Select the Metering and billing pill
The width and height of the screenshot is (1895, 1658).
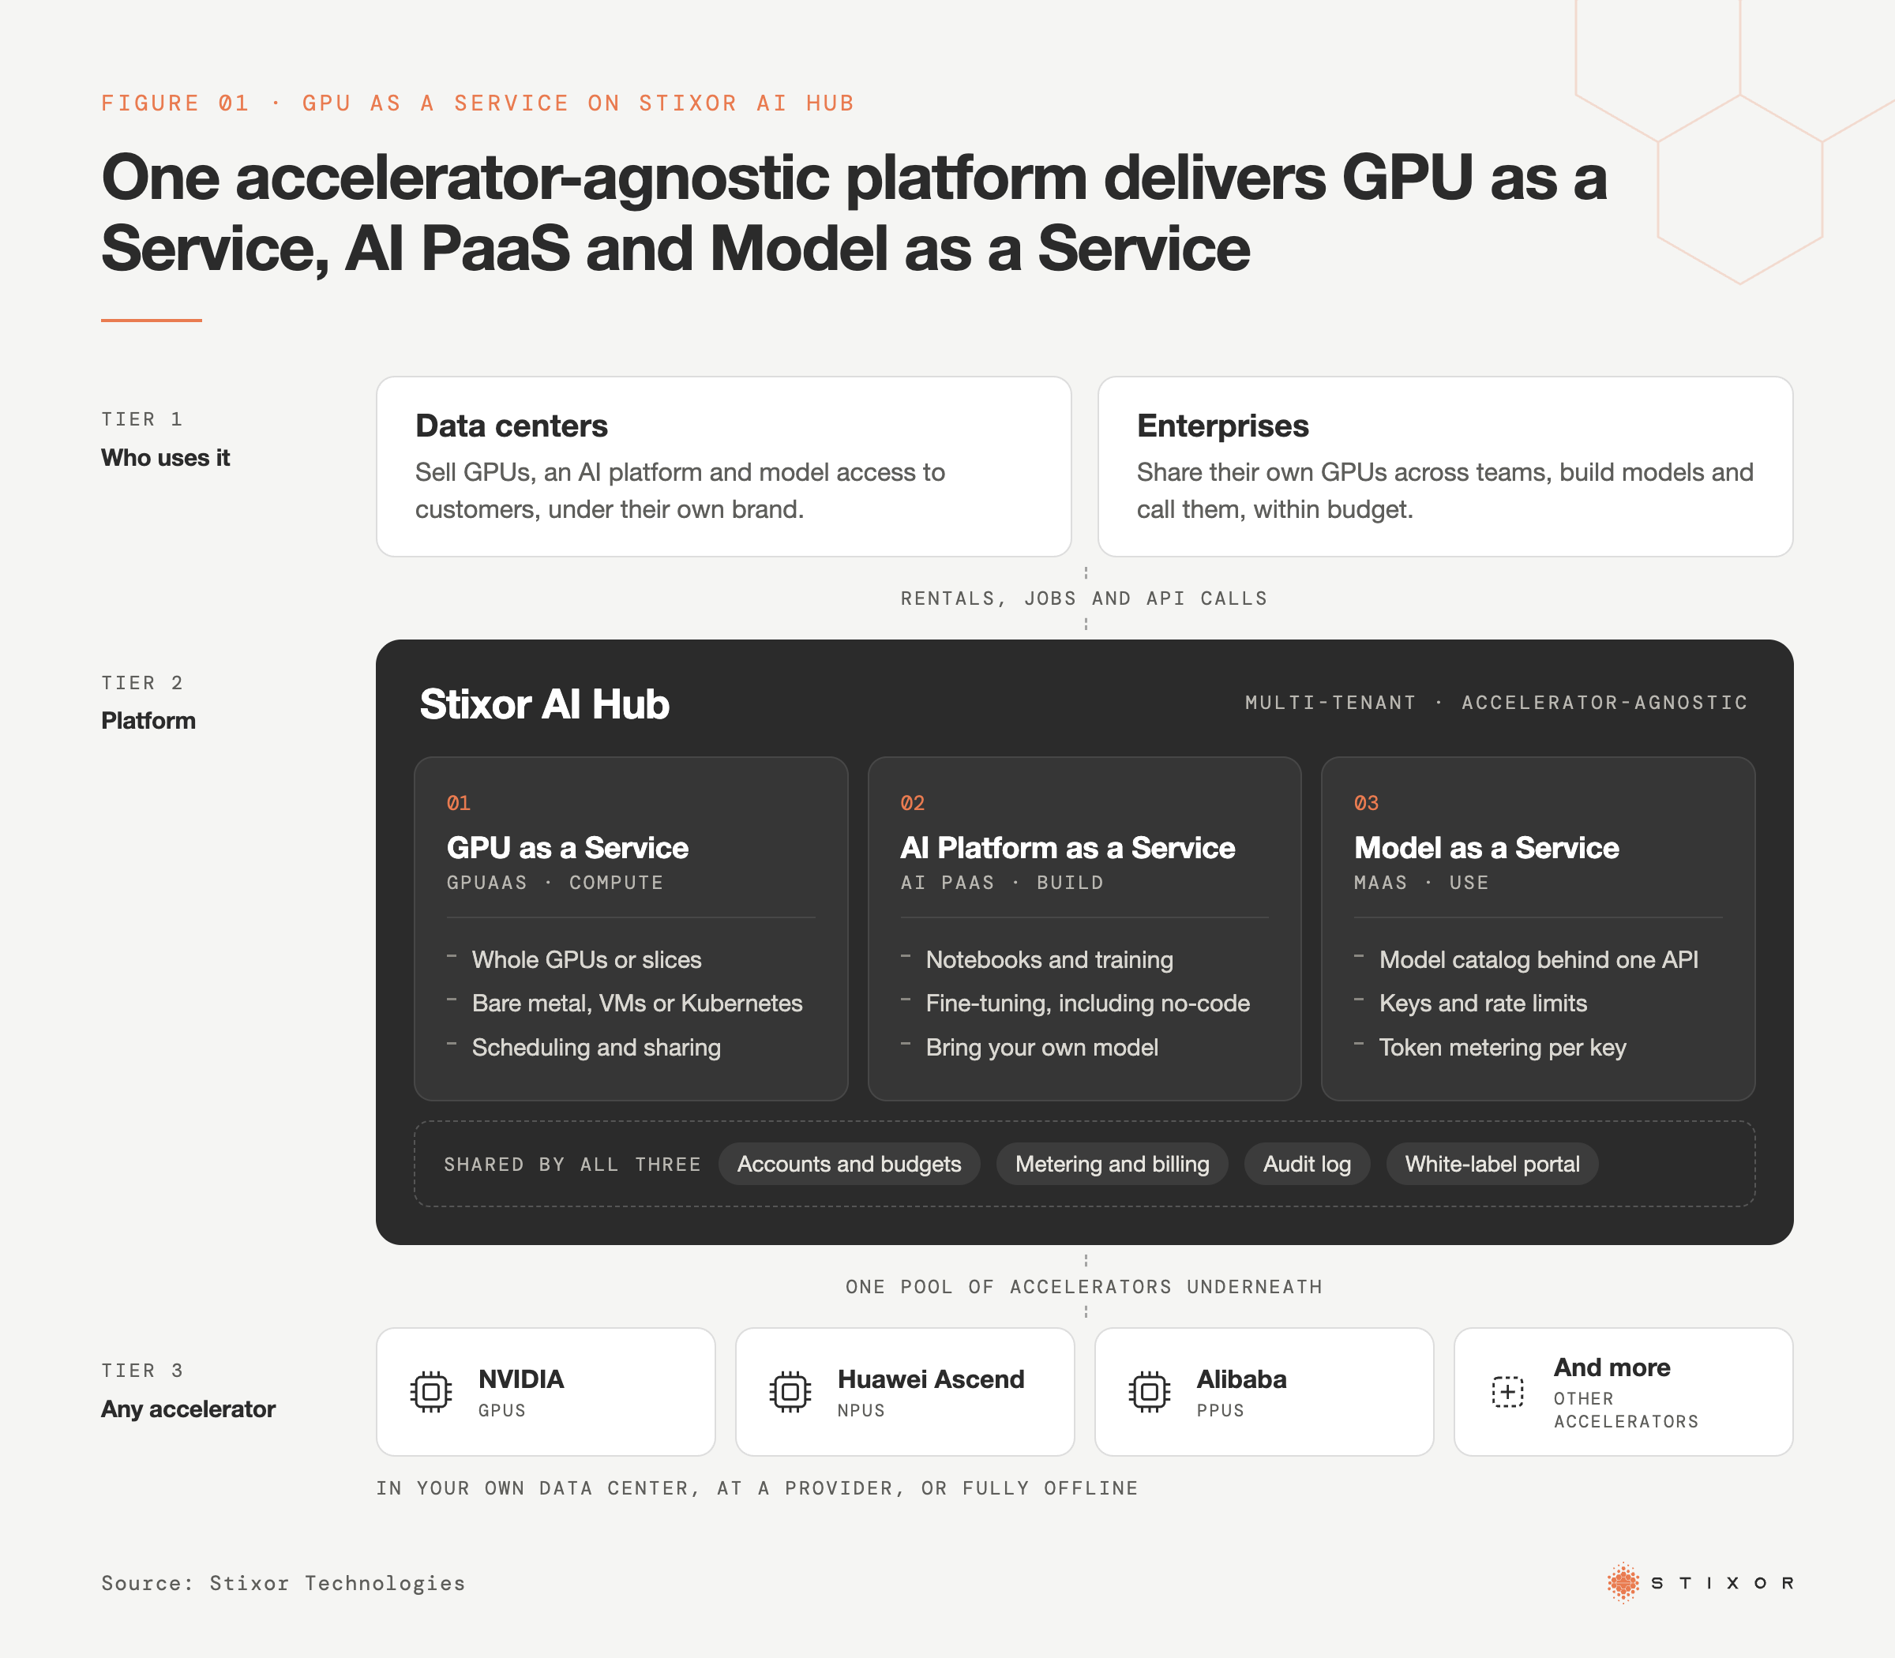point(1113,1164)
